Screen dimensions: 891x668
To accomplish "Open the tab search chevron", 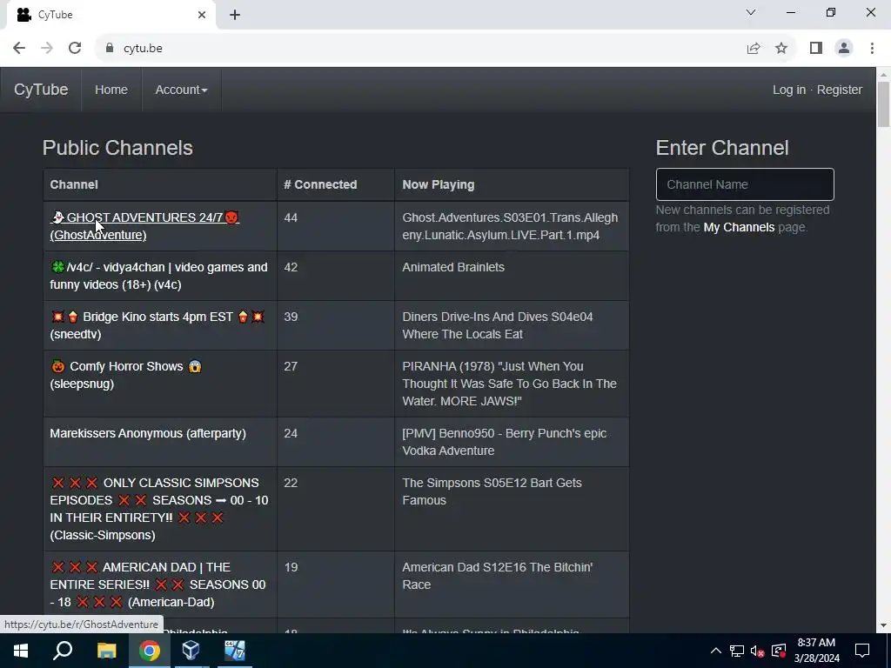I will point(751,12).
